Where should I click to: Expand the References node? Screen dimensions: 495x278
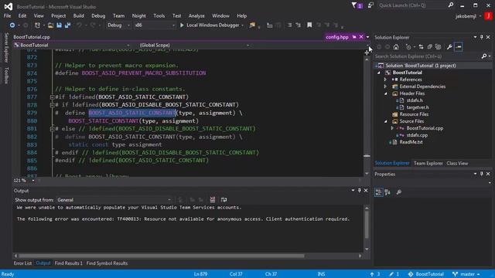point(385,80)
